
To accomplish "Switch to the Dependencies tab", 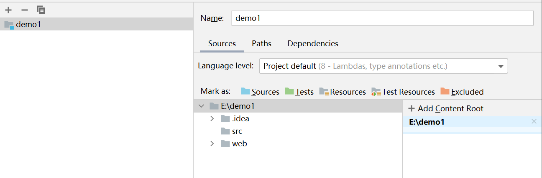I will pos(313,44).
